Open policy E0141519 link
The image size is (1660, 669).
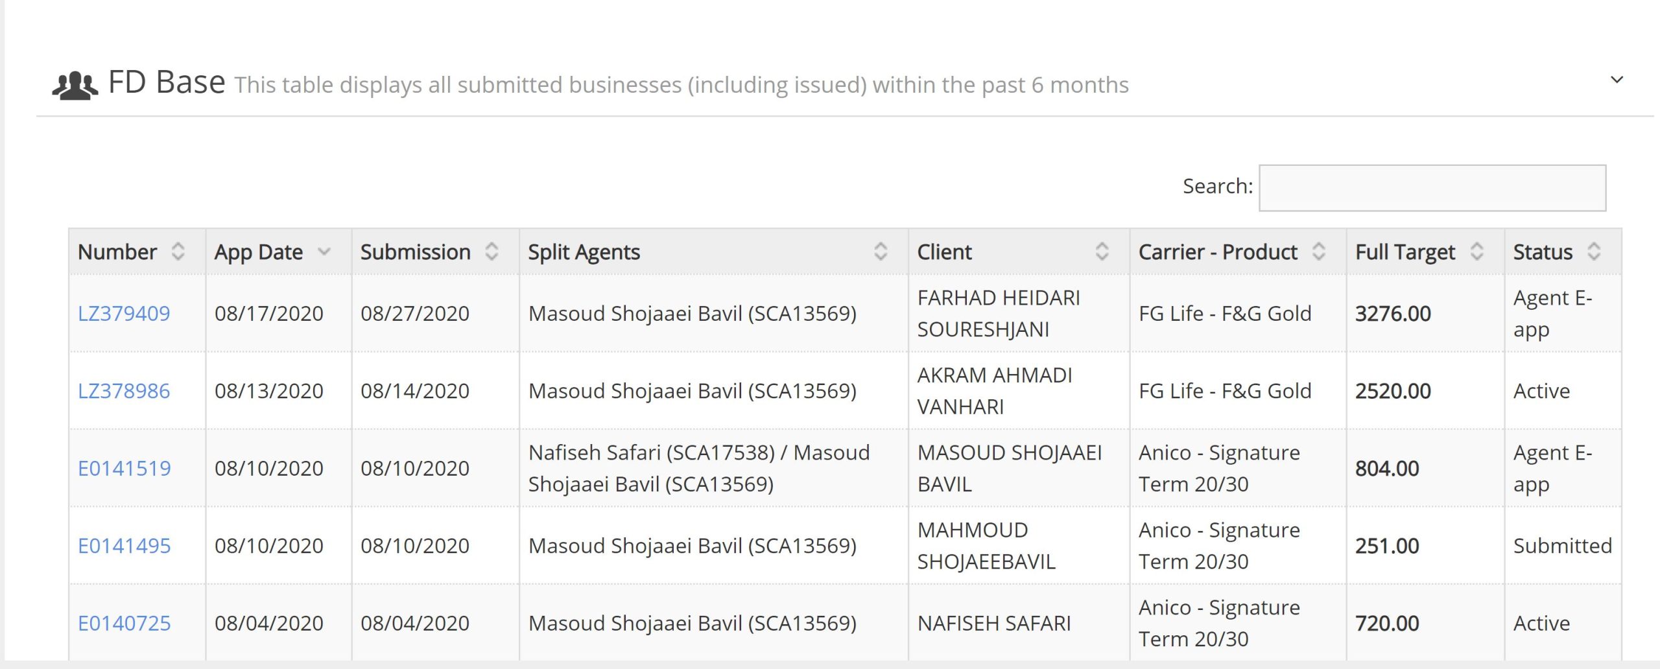124,468
